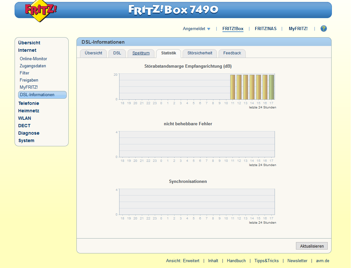Open Online-Monitor in the sidebar

pyautogui.click(x=33, y=59)
